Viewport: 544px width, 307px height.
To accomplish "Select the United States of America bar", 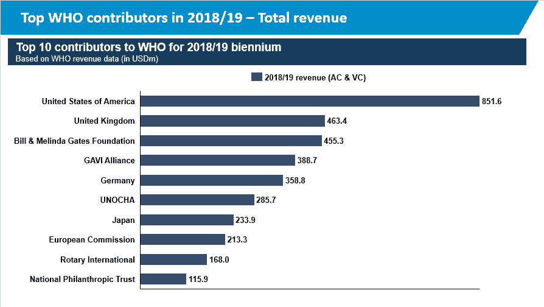I will click(310, 101).
